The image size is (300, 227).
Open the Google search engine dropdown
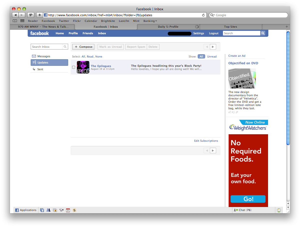(212, 15)
